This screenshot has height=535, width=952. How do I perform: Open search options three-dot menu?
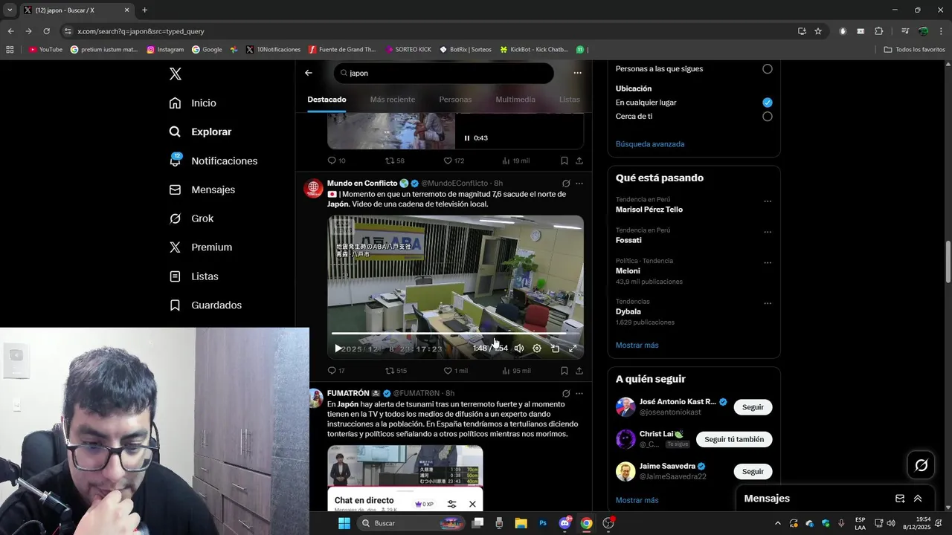coord(577,73)
